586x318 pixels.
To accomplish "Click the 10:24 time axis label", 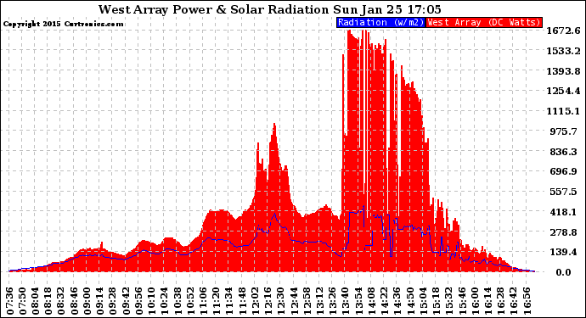I will pyautogui.click(x=165, y=301).
